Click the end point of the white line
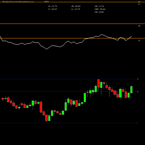Screen dimensions: 145x145 [x=131, y=36]
